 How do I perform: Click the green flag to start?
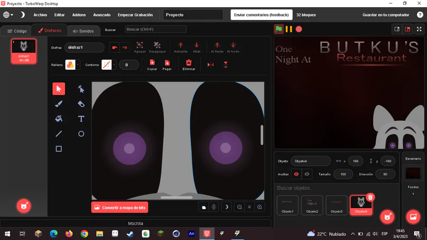pyautogui.click(x=278, y=29)
